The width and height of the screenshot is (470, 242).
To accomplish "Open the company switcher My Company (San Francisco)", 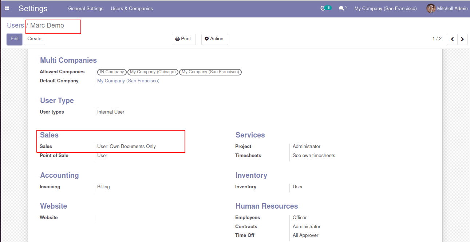I will pyautogui.click(x=386, y=8).
